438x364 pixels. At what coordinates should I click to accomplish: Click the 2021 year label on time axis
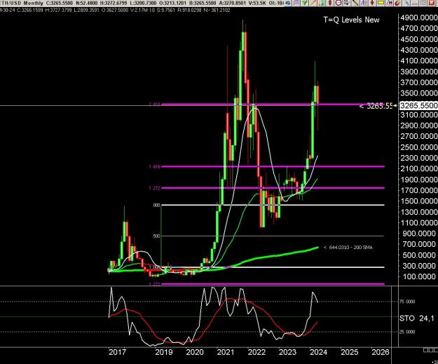click(x=226, y=352)
